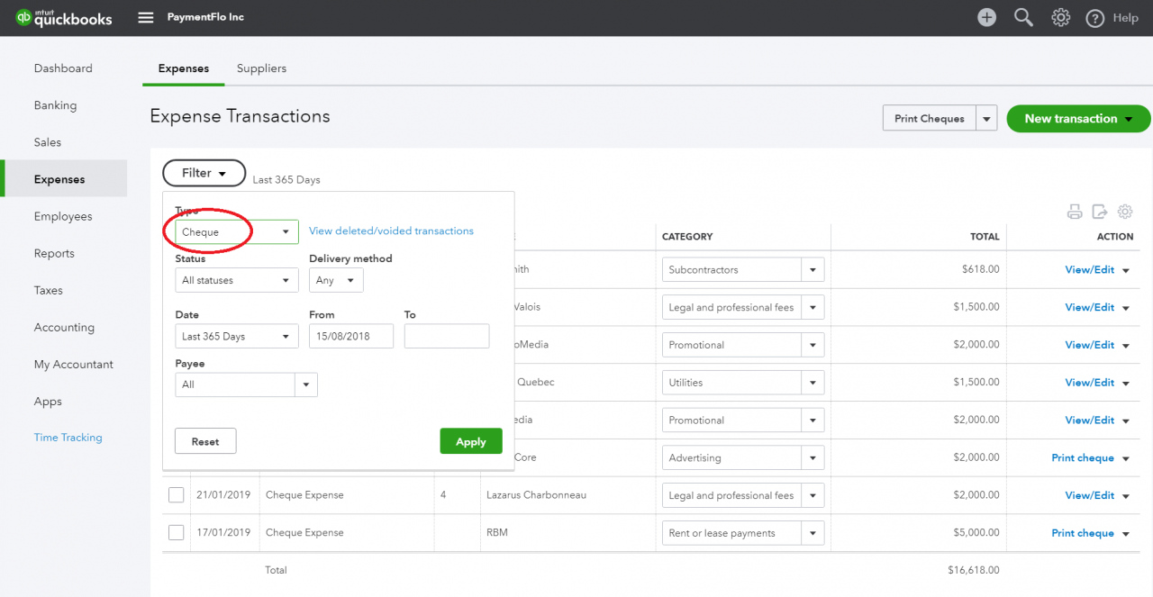Screen dimensions: 1153x597
Task: Collapse the navigation with the hamburger icon
Action: (145, 16)
